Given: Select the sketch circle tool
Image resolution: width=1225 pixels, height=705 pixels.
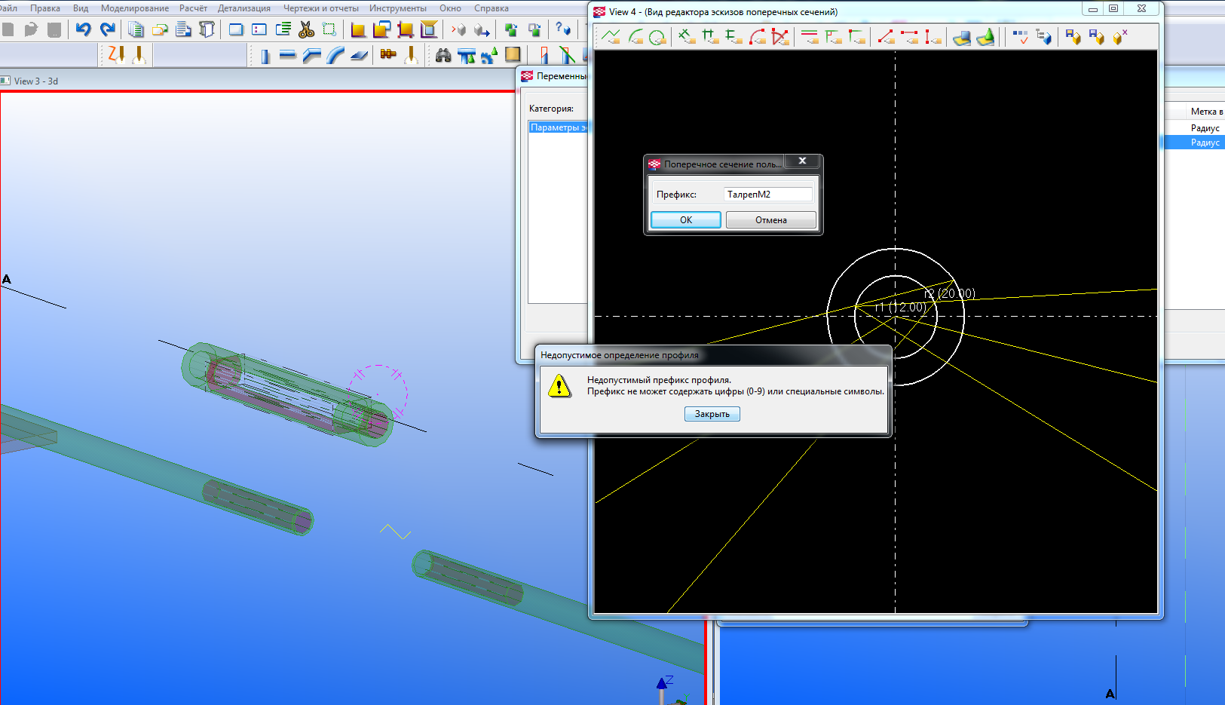Looking at the screenshot, I should [x=657, y=36].
